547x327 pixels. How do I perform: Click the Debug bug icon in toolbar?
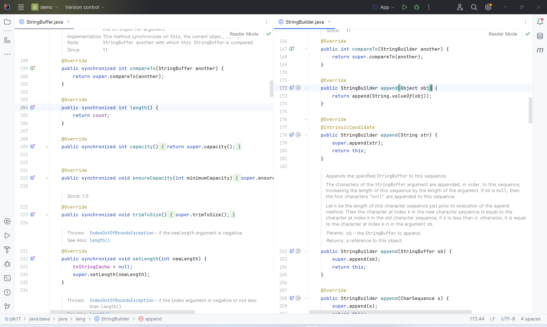[x=417, y=7]
